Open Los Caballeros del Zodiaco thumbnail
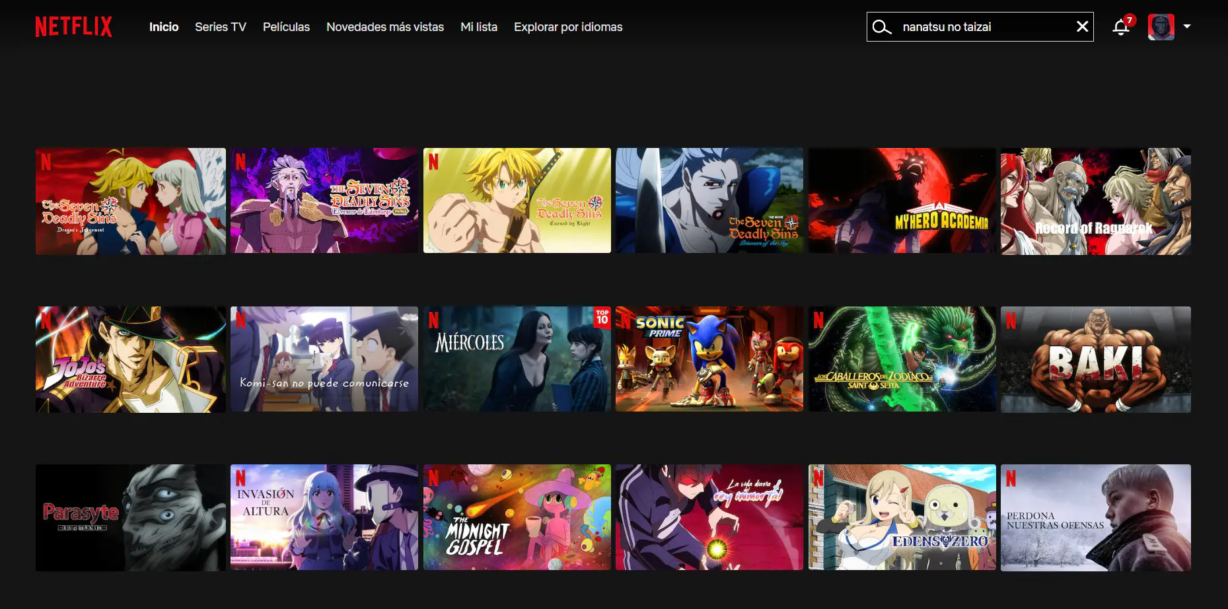Screen dimensions: 1228x609 click(x=902, y=359)
